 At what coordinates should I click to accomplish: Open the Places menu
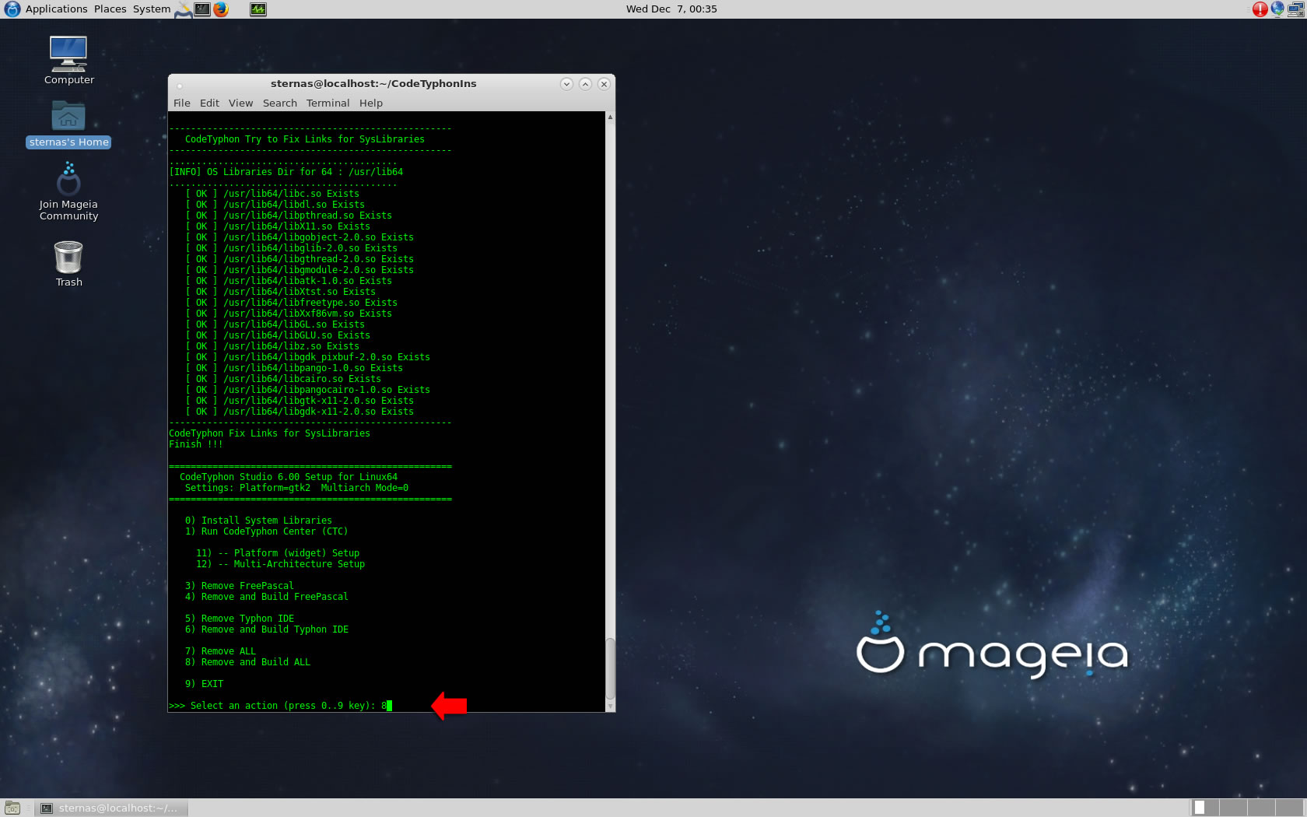click(x=110, y=9)
